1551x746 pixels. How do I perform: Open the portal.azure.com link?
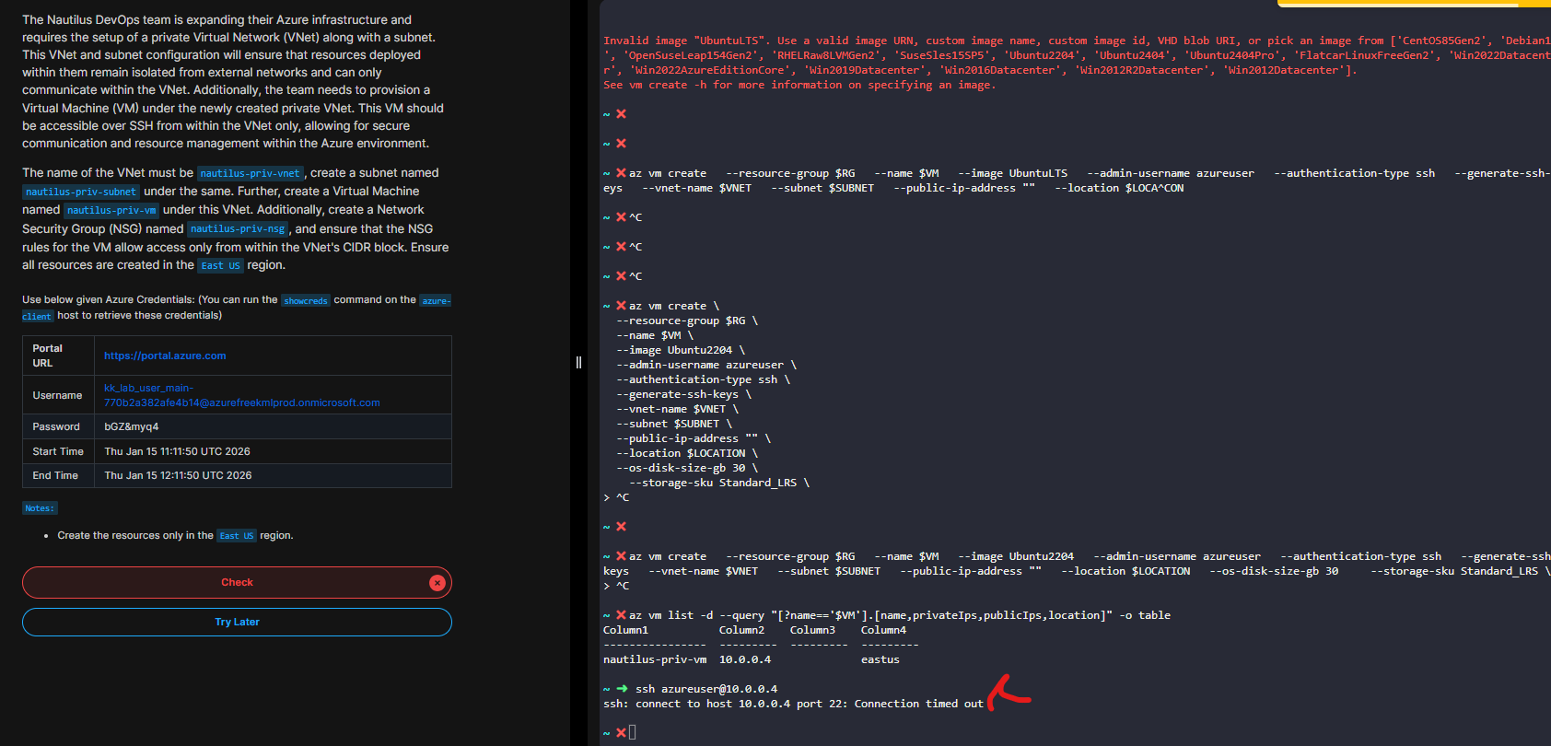pos(165,356)
